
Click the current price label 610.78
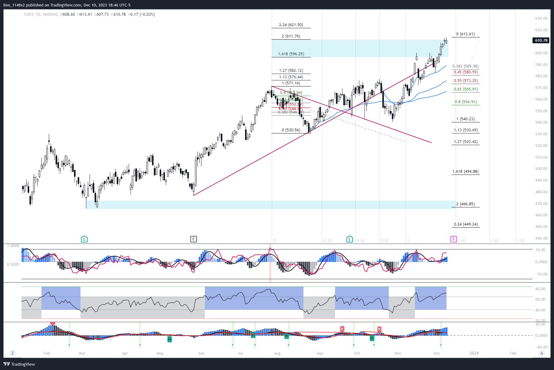[541, 40]
